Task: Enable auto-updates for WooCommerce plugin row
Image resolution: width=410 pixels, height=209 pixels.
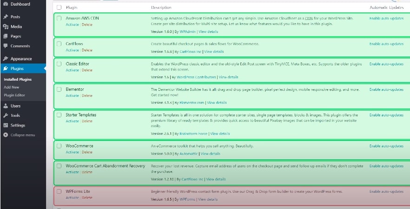Action: 386,146
